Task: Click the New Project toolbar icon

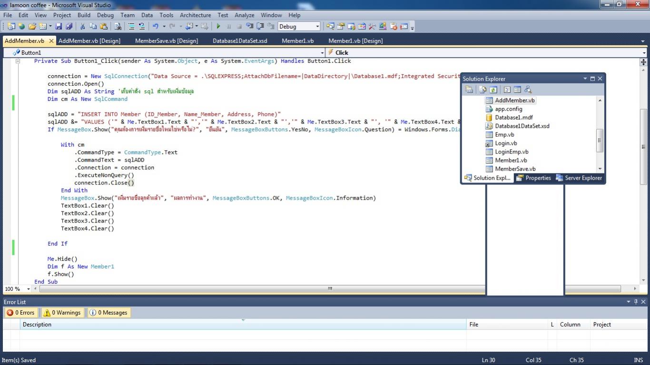Action: click(x=11, y=27)
